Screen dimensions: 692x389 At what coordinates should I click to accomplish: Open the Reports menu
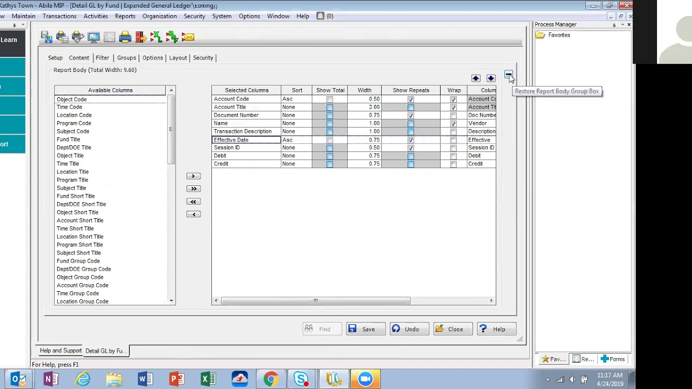click(125, 16)
